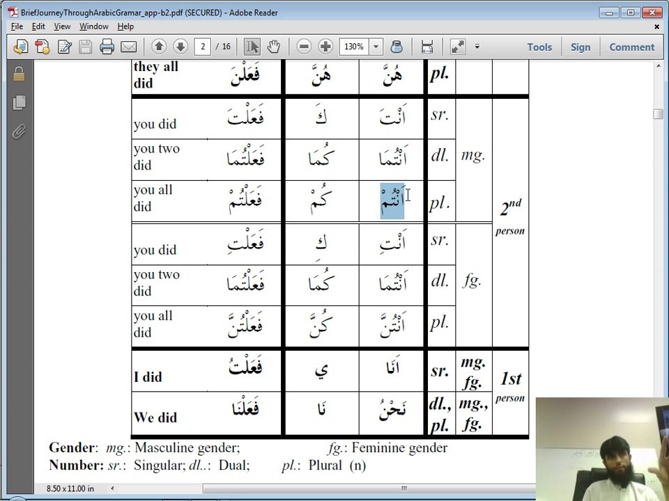Click the page number field showing 2
The width and height of the screenshot is (669, 501).
coord(203,47)
